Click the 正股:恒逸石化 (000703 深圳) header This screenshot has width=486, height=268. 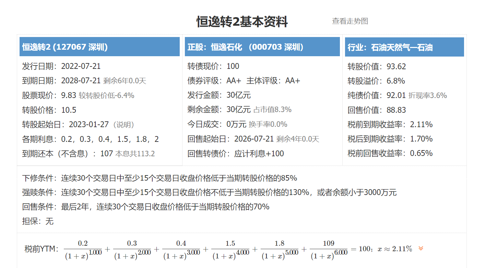pyautogui.click(x=262, y=47)
